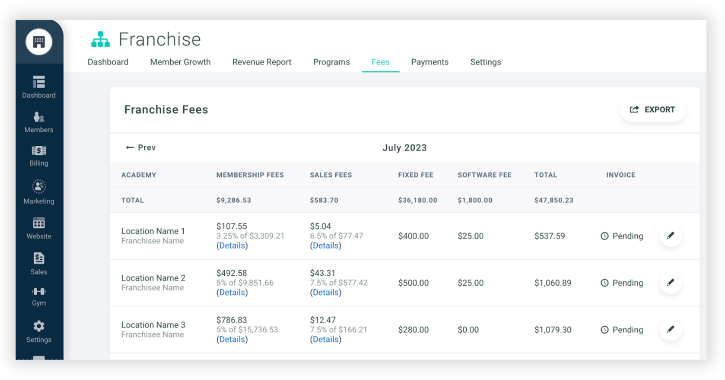Select the Fees tab
The height and width of the screenshot is (380, 725).
tap(380, 62)
